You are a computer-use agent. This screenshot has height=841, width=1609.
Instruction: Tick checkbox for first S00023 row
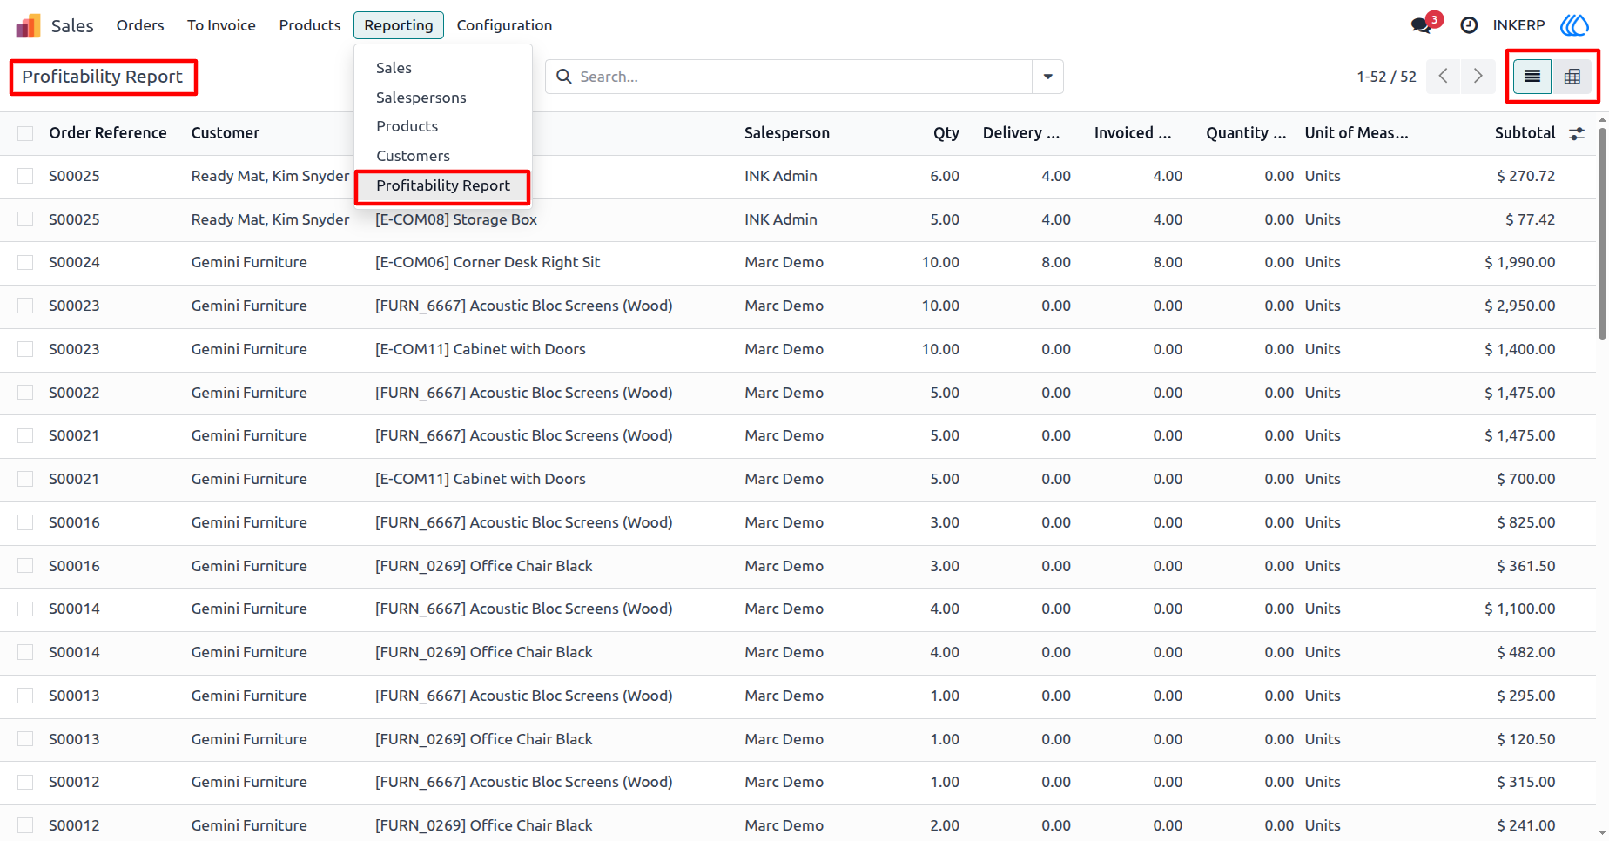pos(25,306)
